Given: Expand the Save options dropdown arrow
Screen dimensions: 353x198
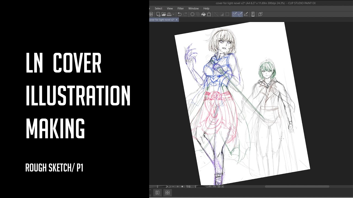Looking at the screenshot, I should (x=173, y=14).
